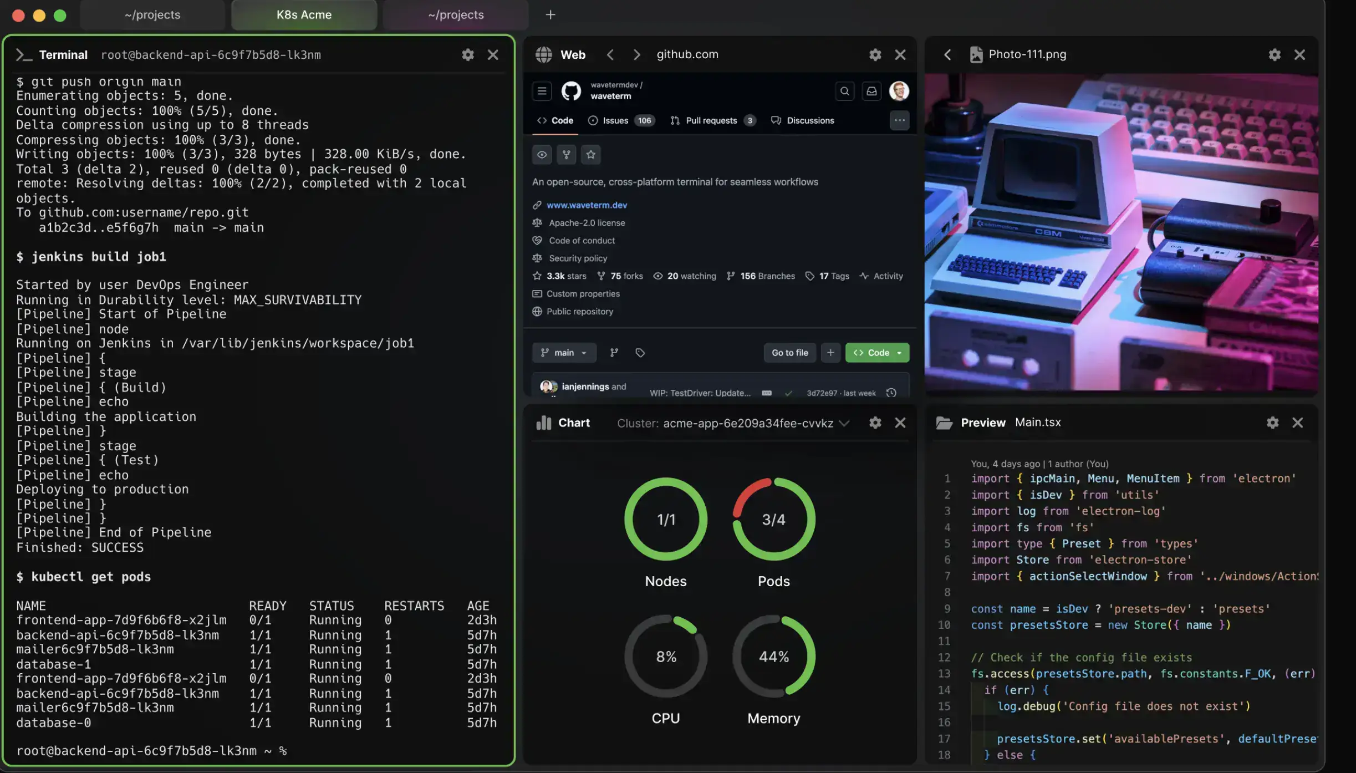Click the retro computer photo

coord(1121,232)
